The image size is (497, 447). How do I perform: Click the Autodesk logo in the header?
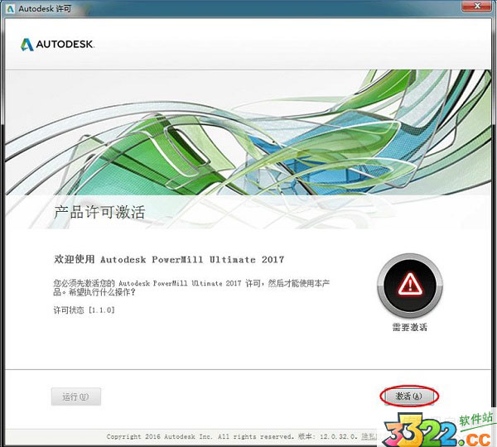tap(57, 45)
